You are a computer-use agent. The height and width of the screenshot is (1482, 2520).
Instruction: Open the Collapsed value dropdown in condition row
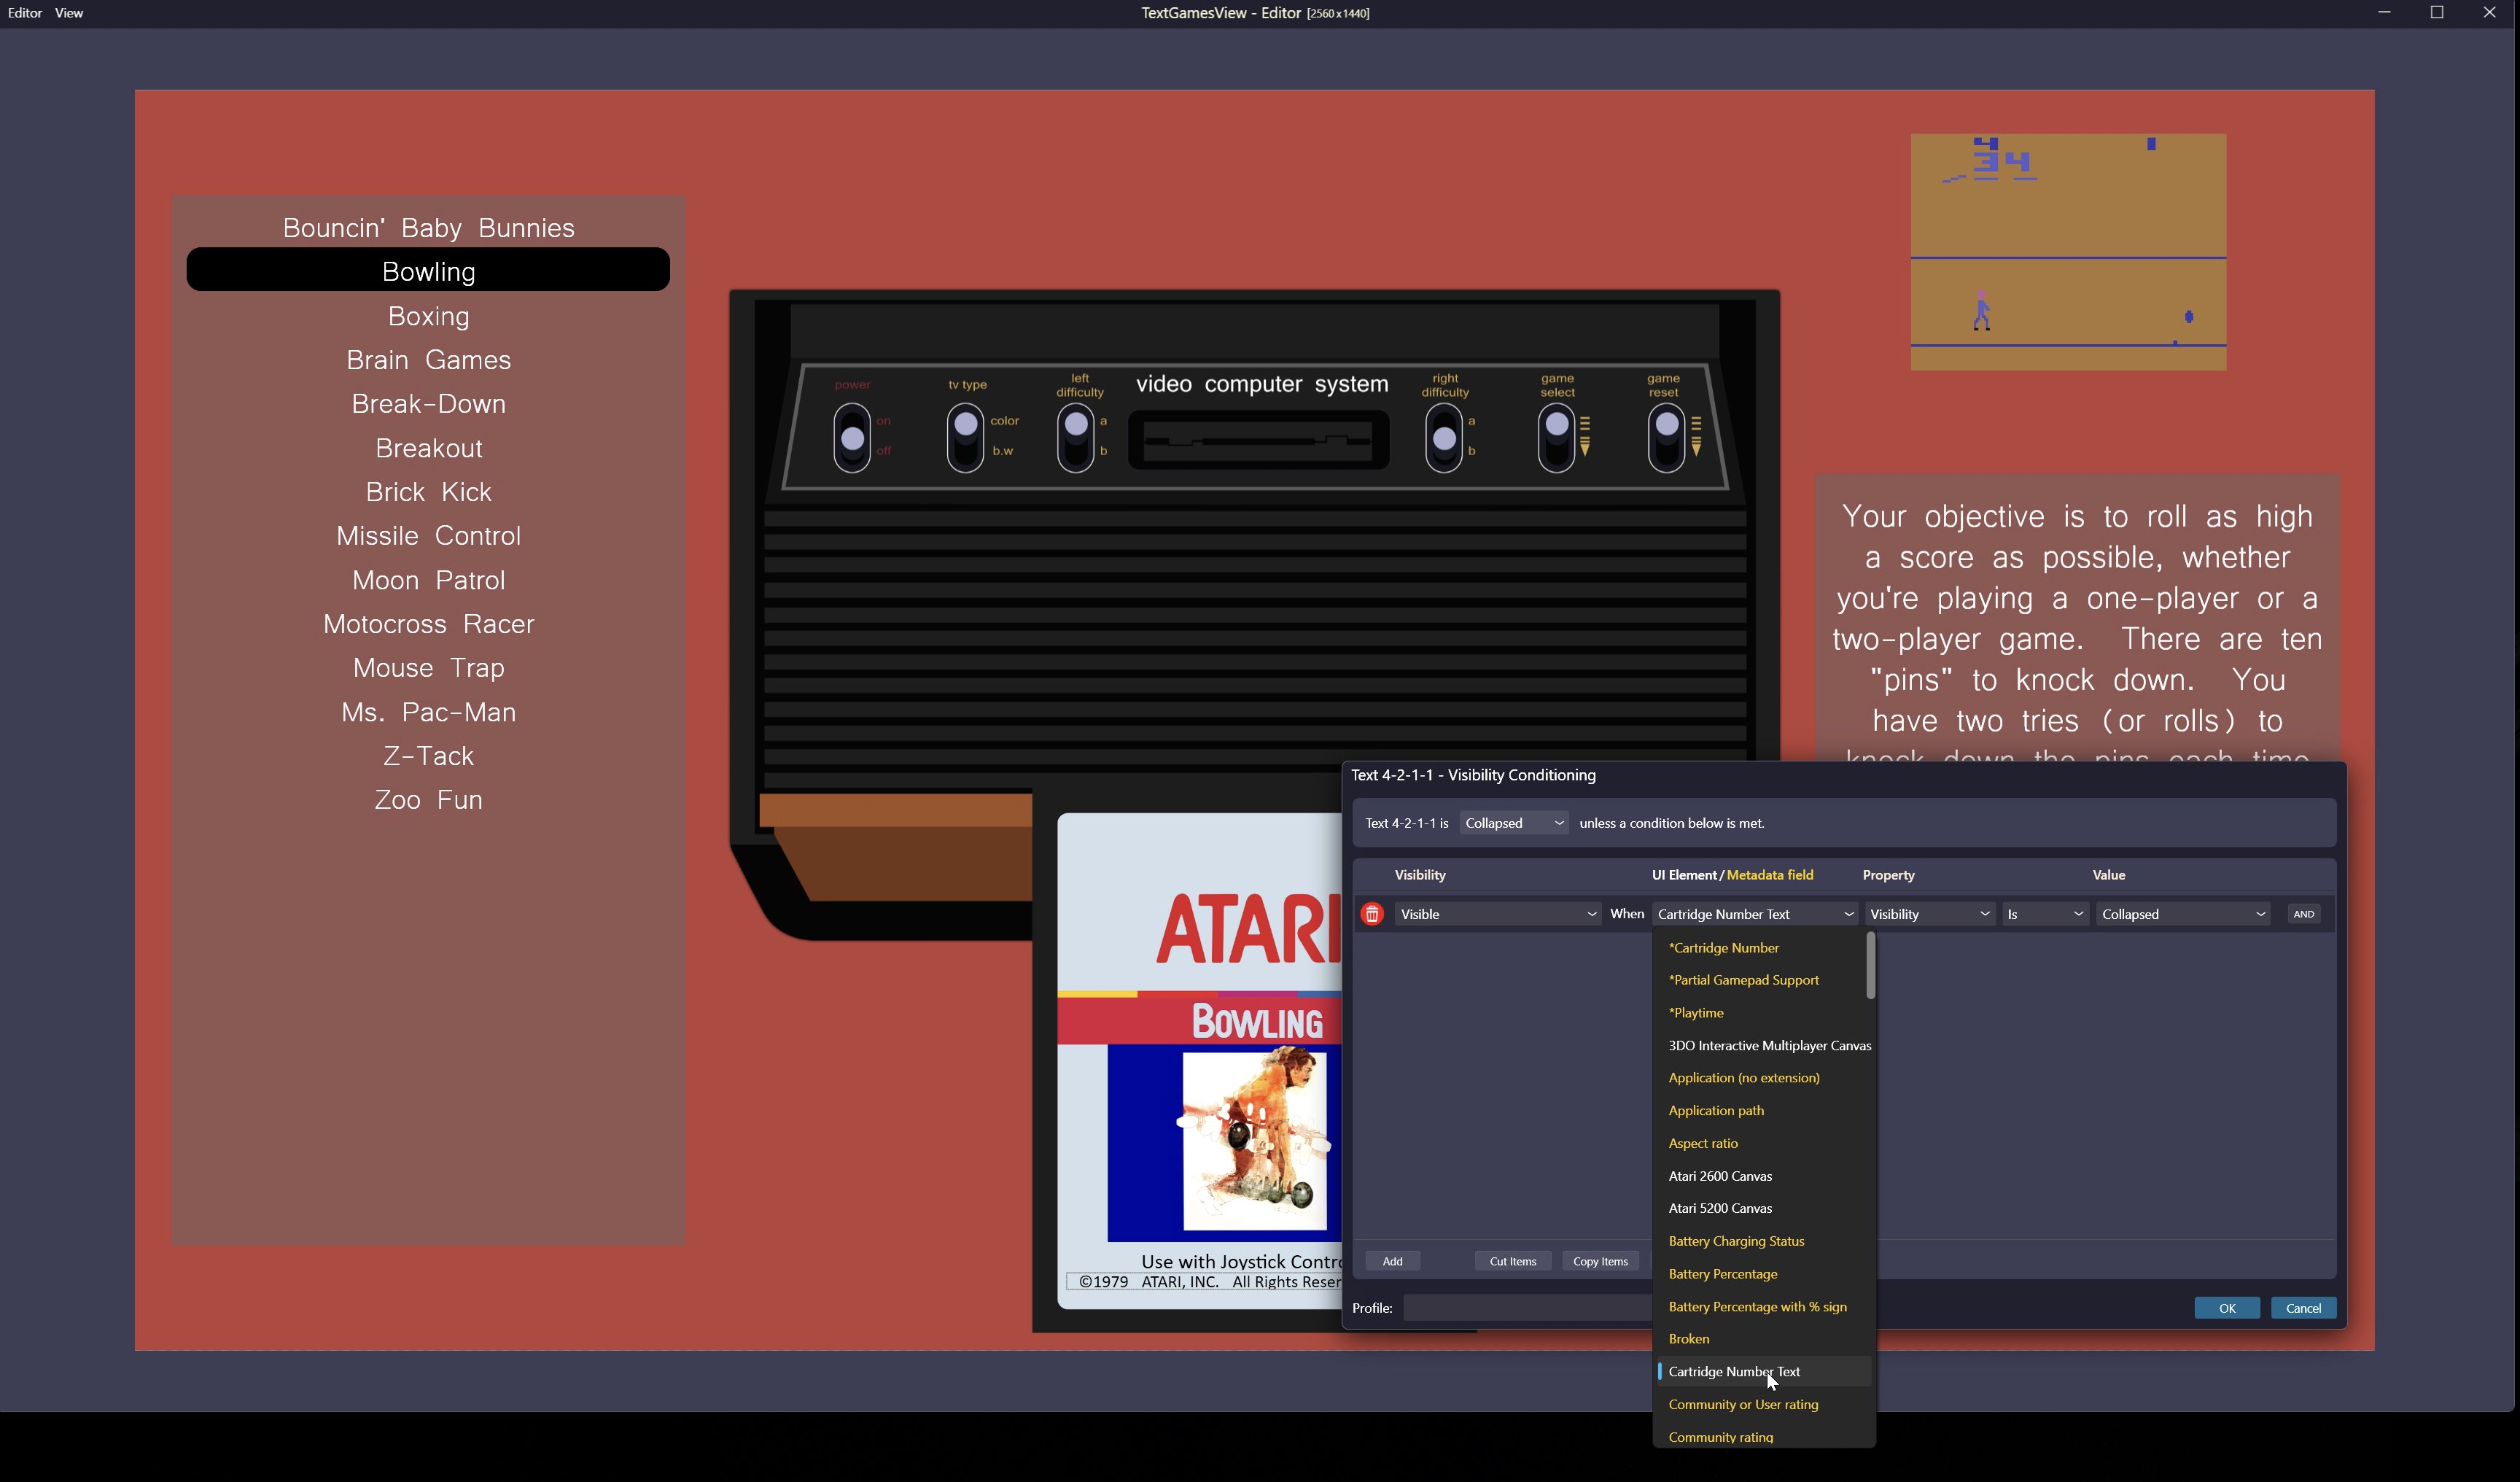point(2183,914)
